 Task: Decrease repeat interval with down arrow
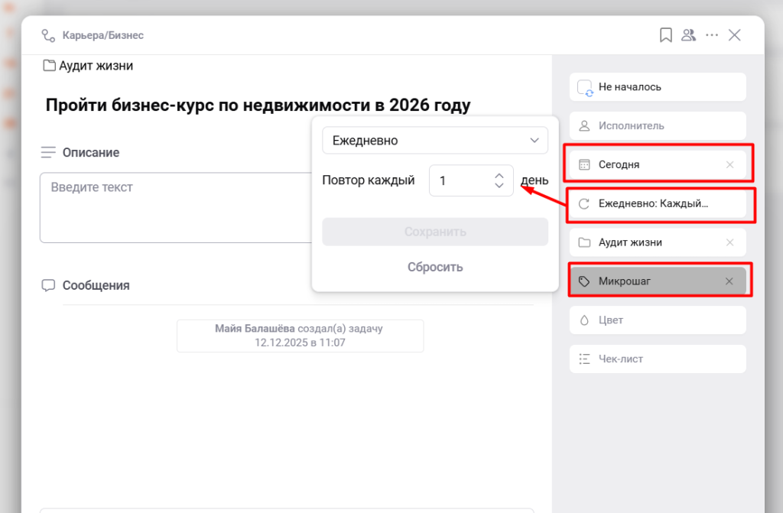pos(499,186)
